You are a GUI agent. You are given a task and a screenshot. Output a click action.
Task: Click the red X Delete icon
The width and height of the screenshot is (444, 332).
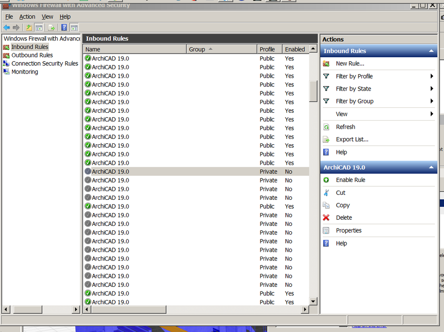point(326,217)
